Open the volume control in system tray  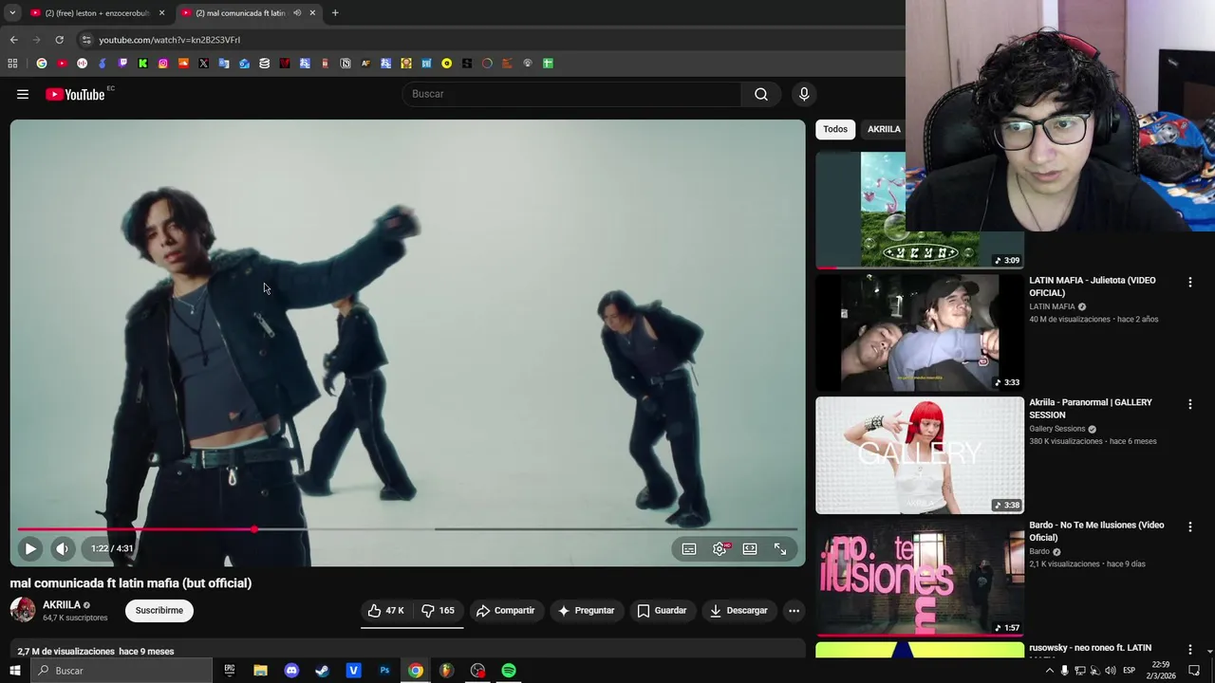1110,671
